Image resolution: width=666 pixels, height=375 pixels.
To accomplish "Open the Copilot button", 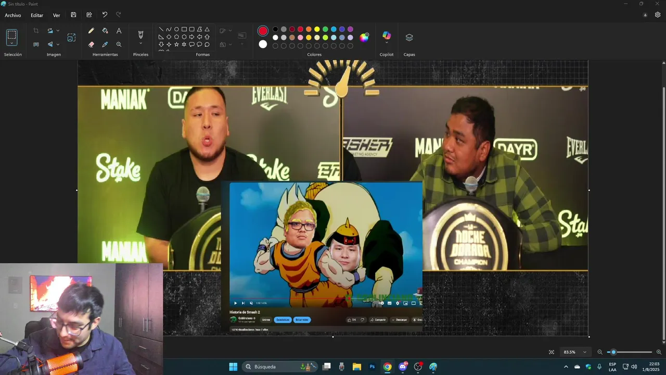I will click(x=387, y=35).
